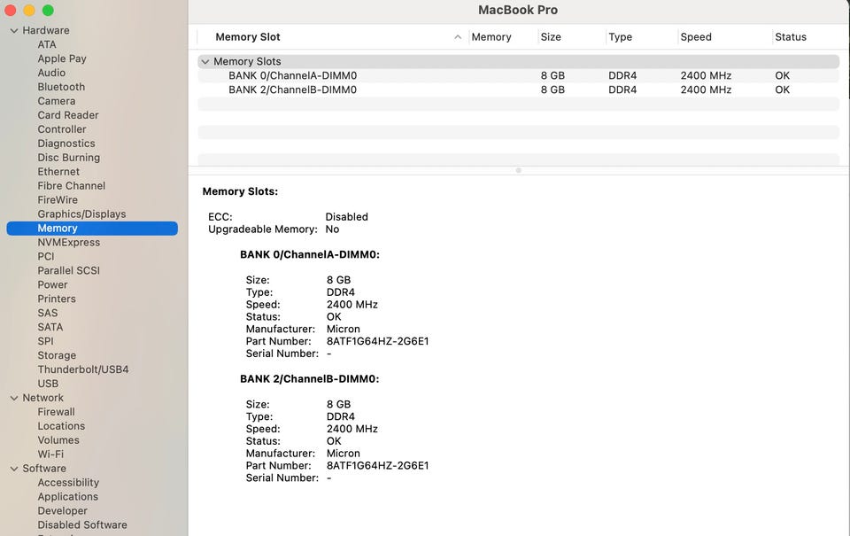This screenshot has width=850, height=536.
Task: Select ATA in the sidebar
Action: pyautogui.click(x=47, y=44)
